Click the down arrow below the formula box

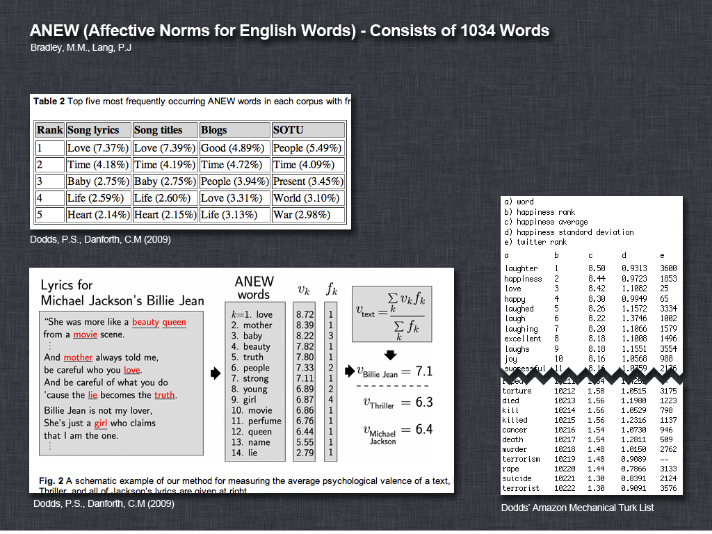tap(390, 355)
